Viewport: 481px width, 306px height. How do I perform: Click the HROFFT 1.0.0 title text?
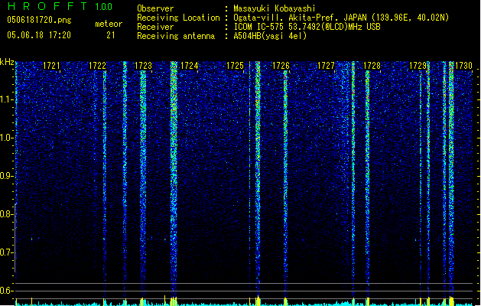point(60,6)
